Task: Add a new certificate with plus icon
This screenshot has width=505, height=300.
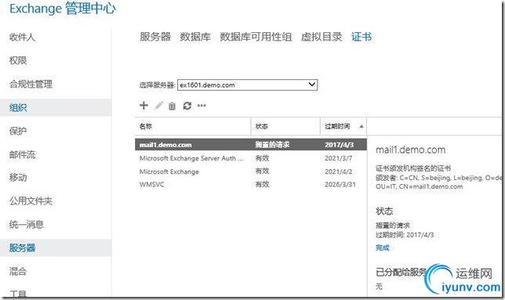Action: pos(144,106)
